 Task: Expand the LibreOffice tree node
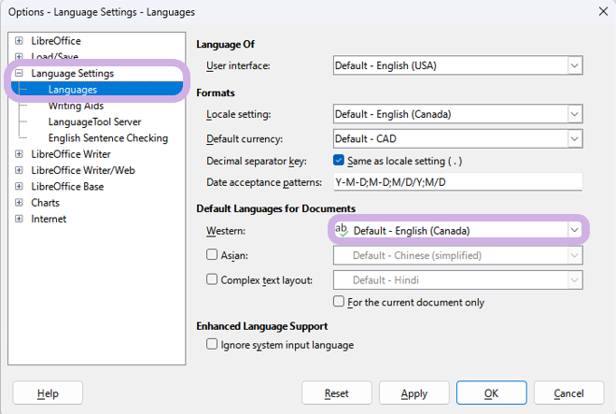point(19,40)
